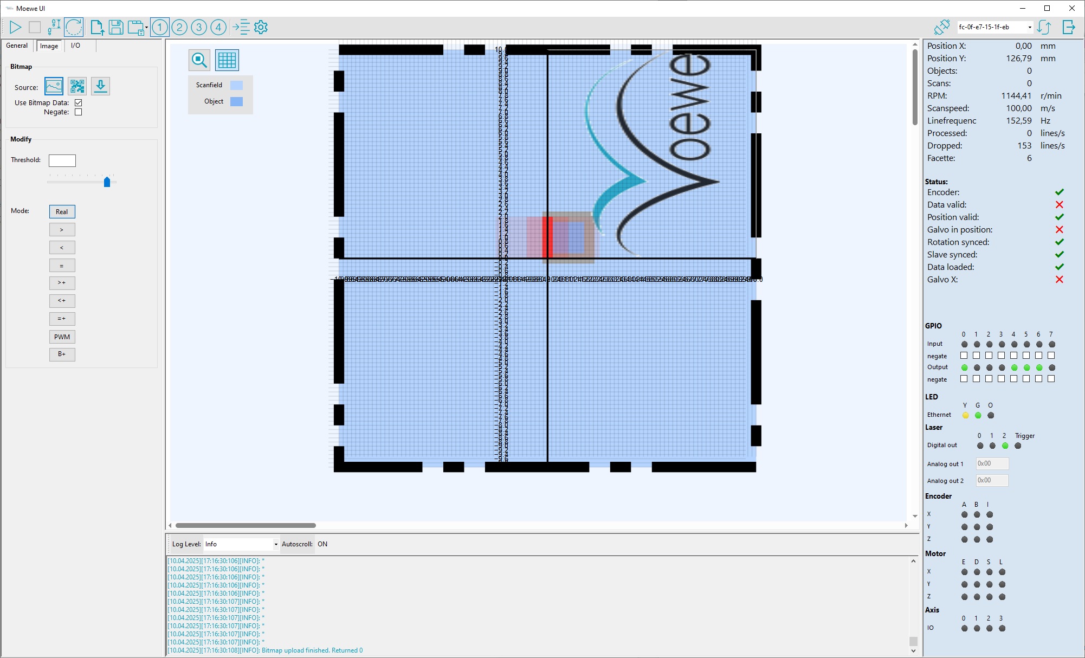Check GPIO Output negate box 0
The width and height of the screenshot is (1085, 658).
(964, 379)
